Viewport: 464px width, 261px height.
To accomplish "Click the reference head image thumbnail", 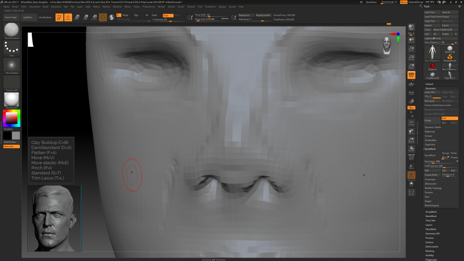I will tap(54, 218).
